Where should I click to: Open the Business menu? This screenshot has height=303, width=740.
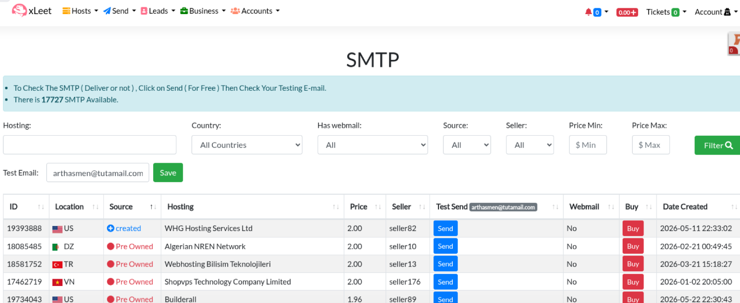[203, 11]
